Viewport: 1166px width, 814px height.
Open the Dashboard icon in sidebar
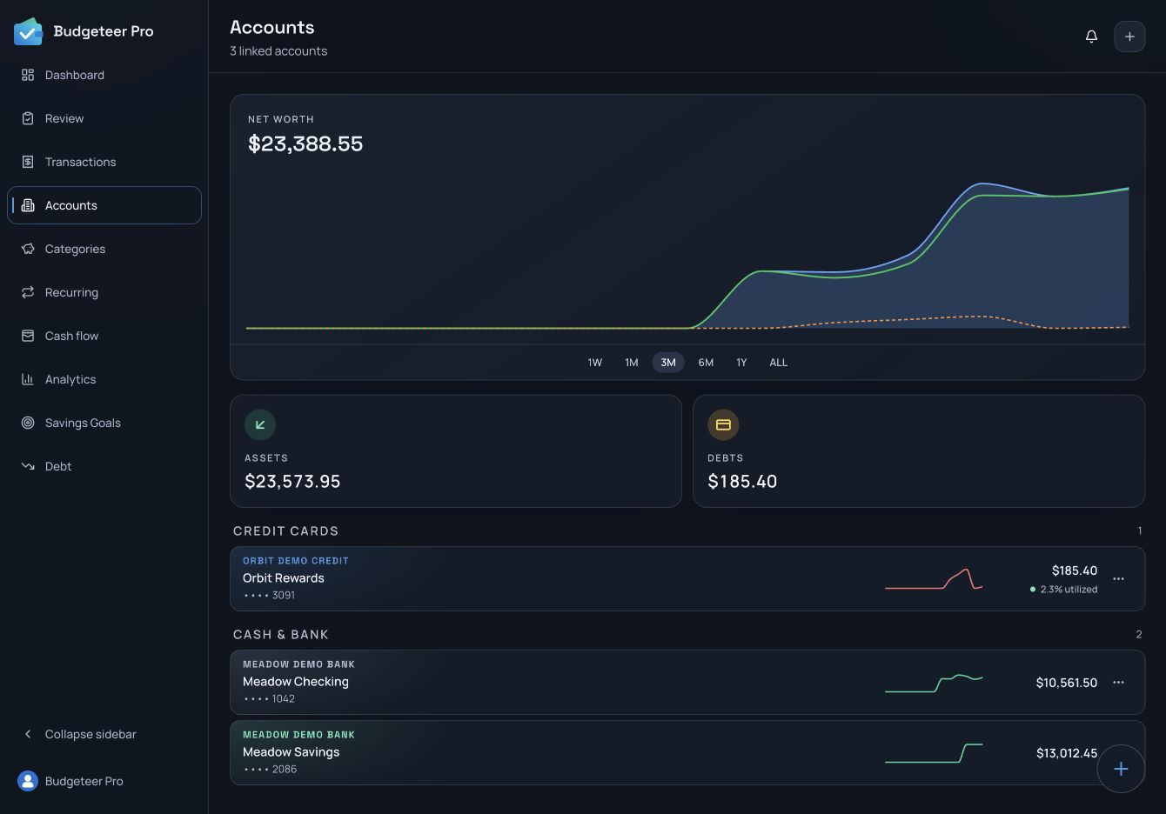click(x=28, y=75)
